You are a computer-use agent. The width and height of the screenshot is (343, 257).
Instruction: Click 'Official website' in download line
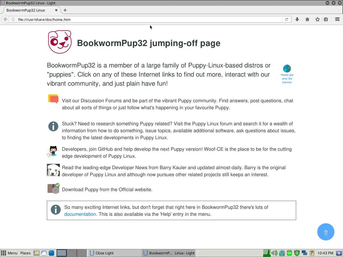pos(135,190)
